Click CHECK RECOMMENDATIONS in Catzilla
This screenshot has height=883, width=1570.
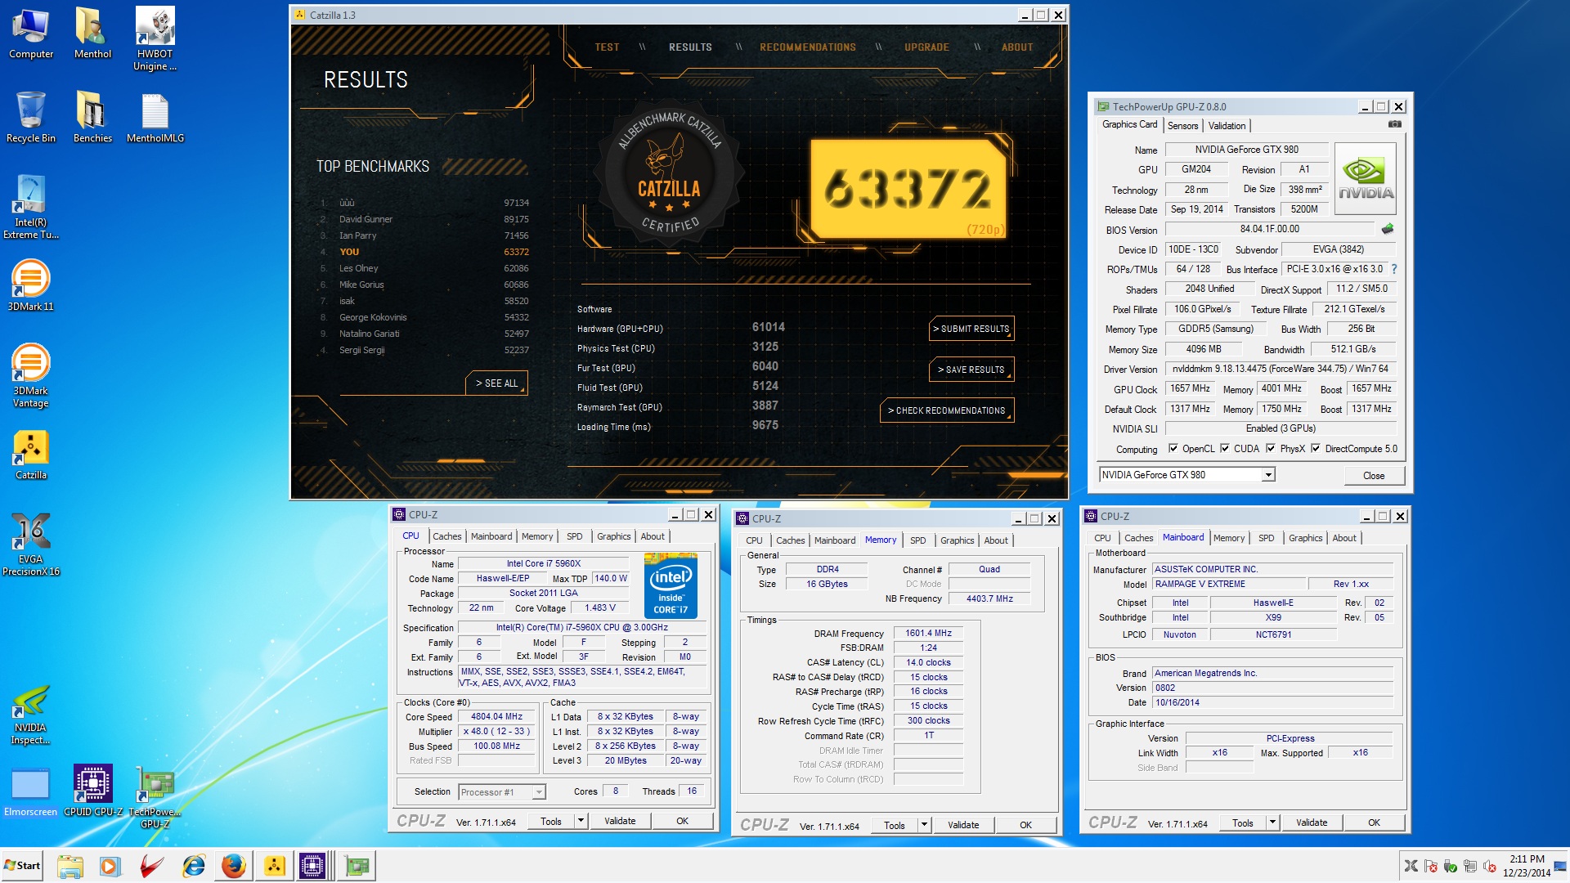[947, 410]
